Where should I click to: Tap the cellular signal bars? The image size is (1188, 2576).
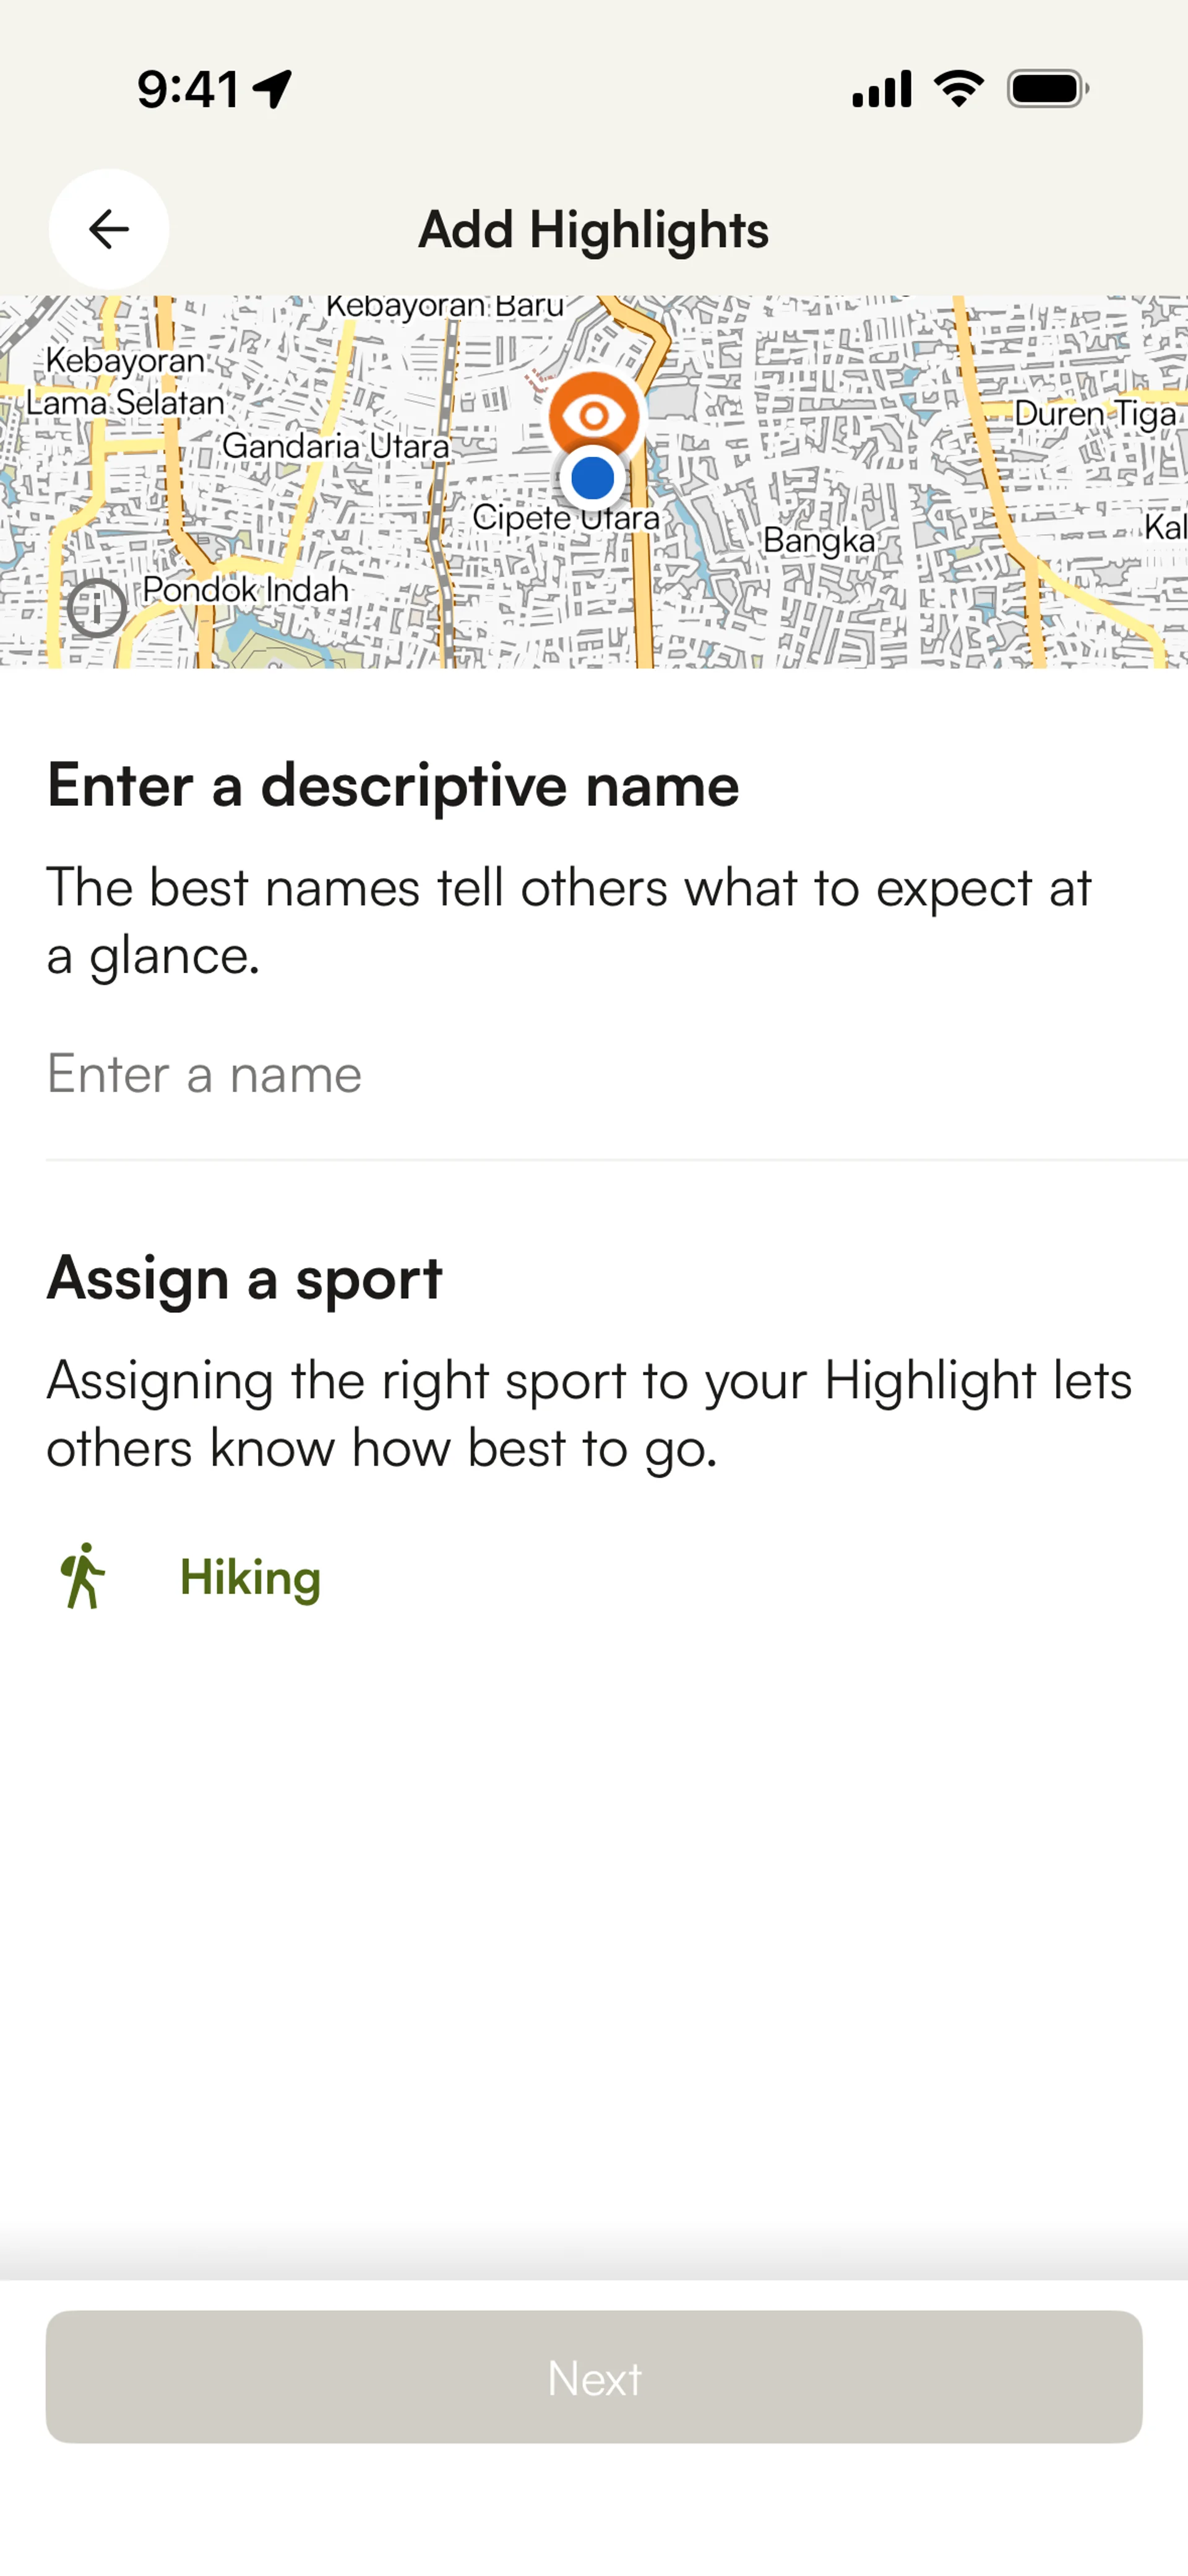click(881, 89)
